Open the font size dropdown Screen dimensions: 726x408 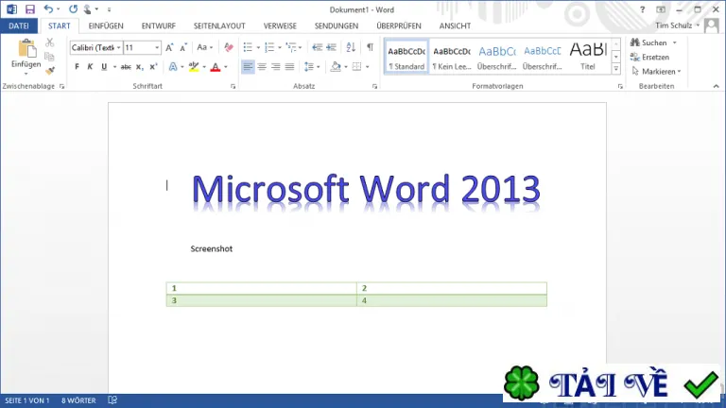[x=157, y=47]
